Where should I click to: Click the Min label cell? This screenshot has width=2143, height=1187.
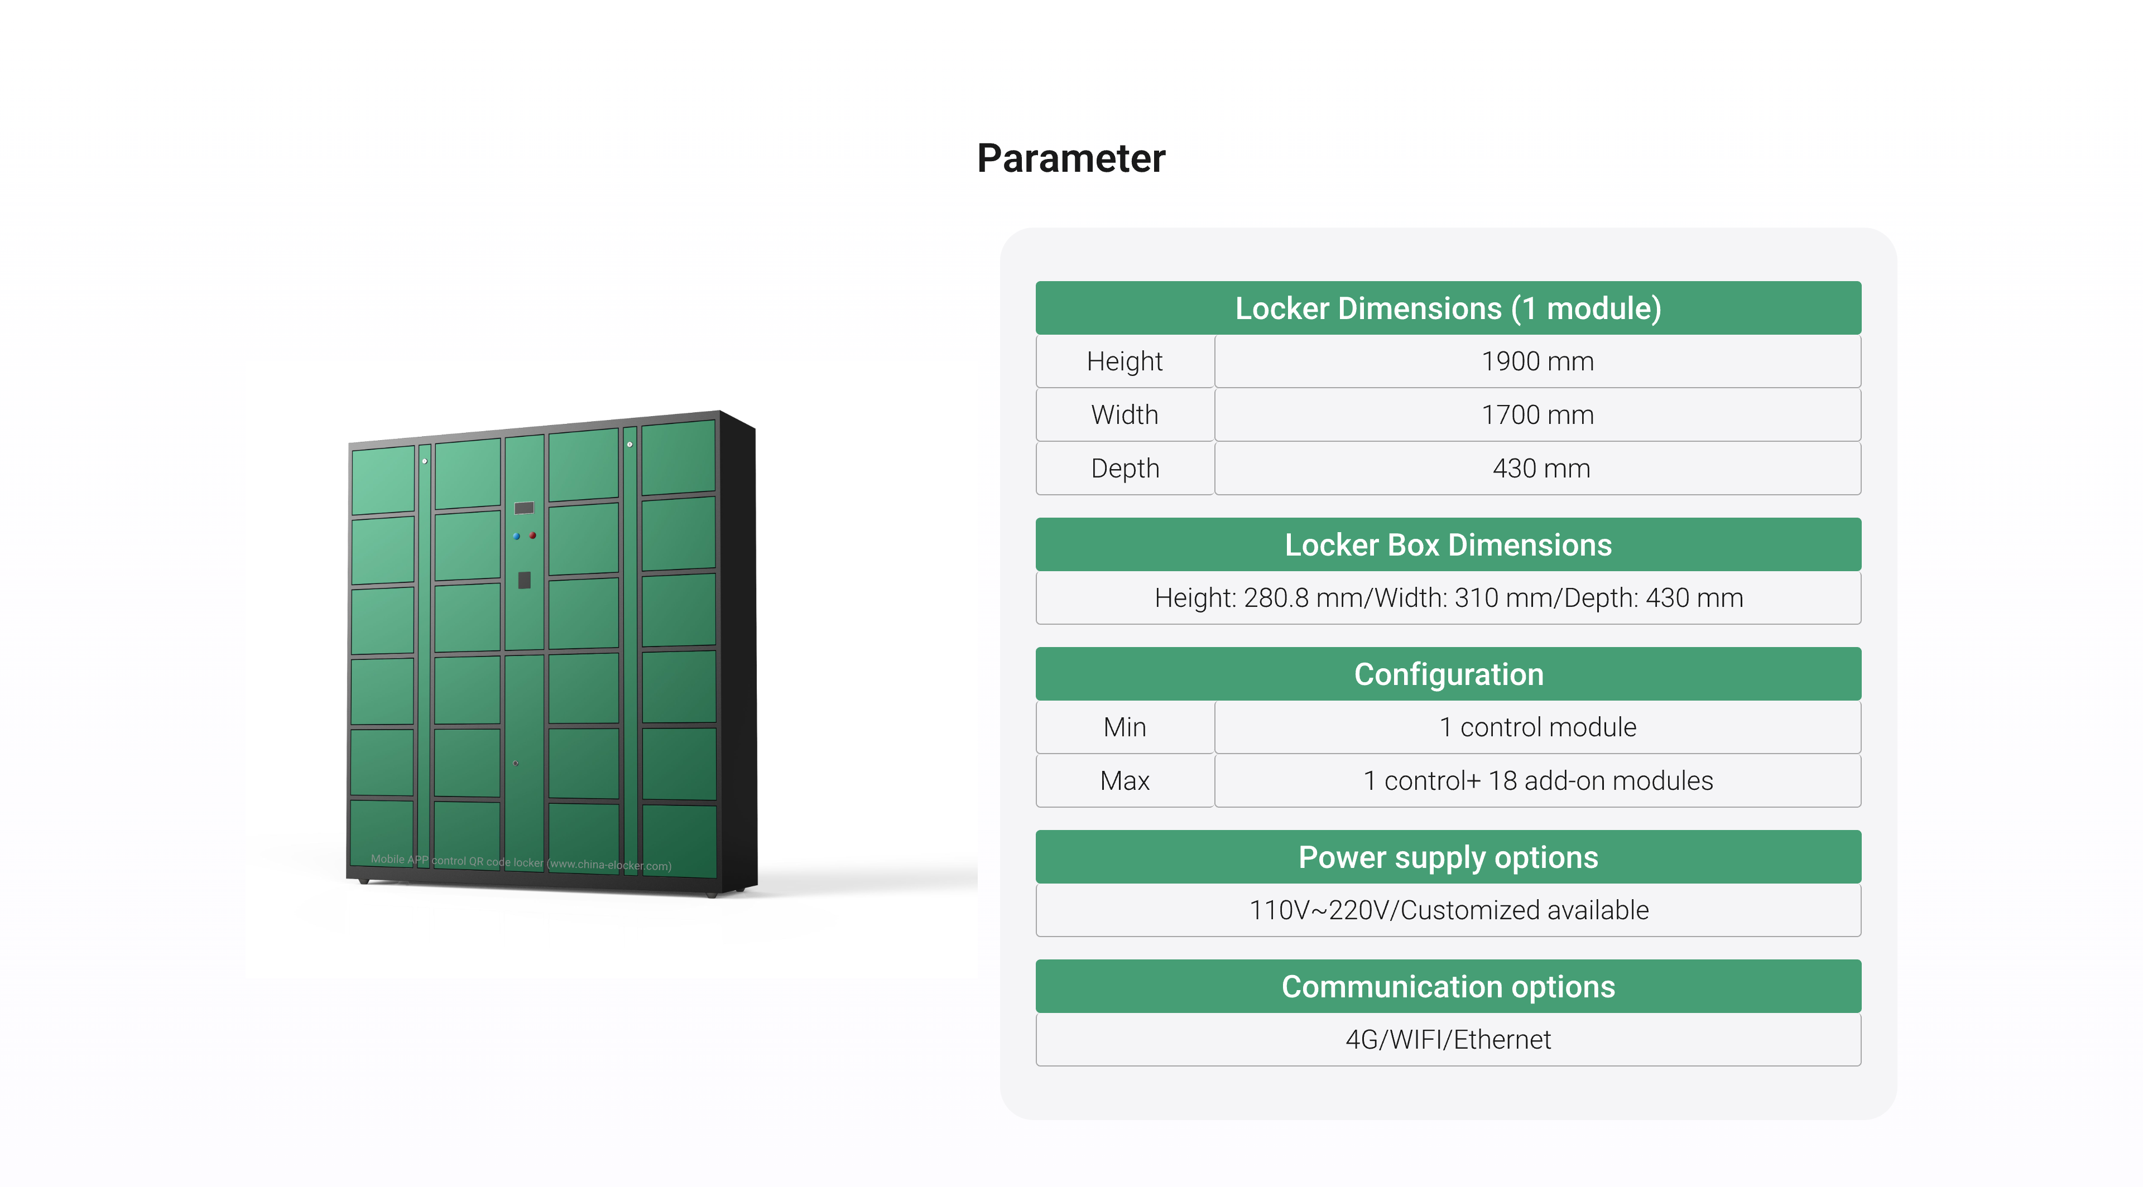click(1125, 727)
